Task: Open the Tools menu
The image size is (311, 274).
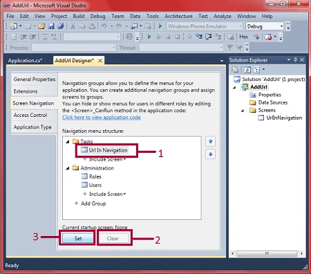Action: tap(153, 16)
